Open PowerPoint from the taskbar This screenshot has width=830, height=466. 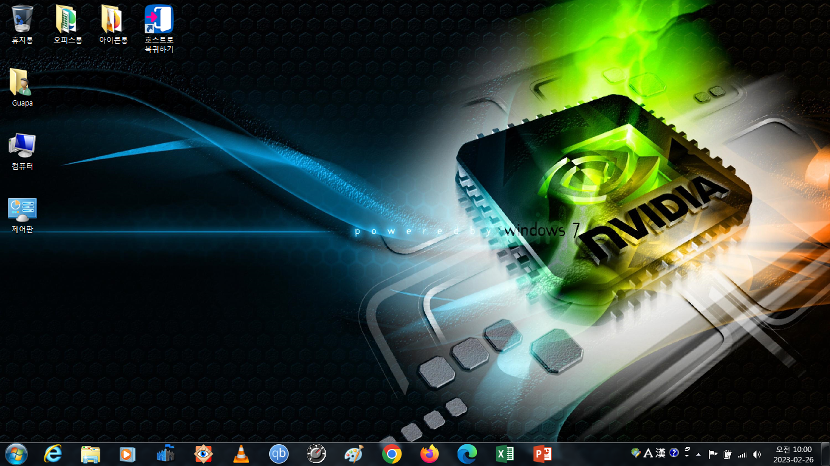coord(542,453)
